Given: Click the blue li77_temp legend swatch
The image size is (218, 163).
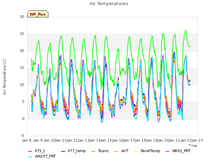Looking at the screenshot, I should tap(63, 151).
